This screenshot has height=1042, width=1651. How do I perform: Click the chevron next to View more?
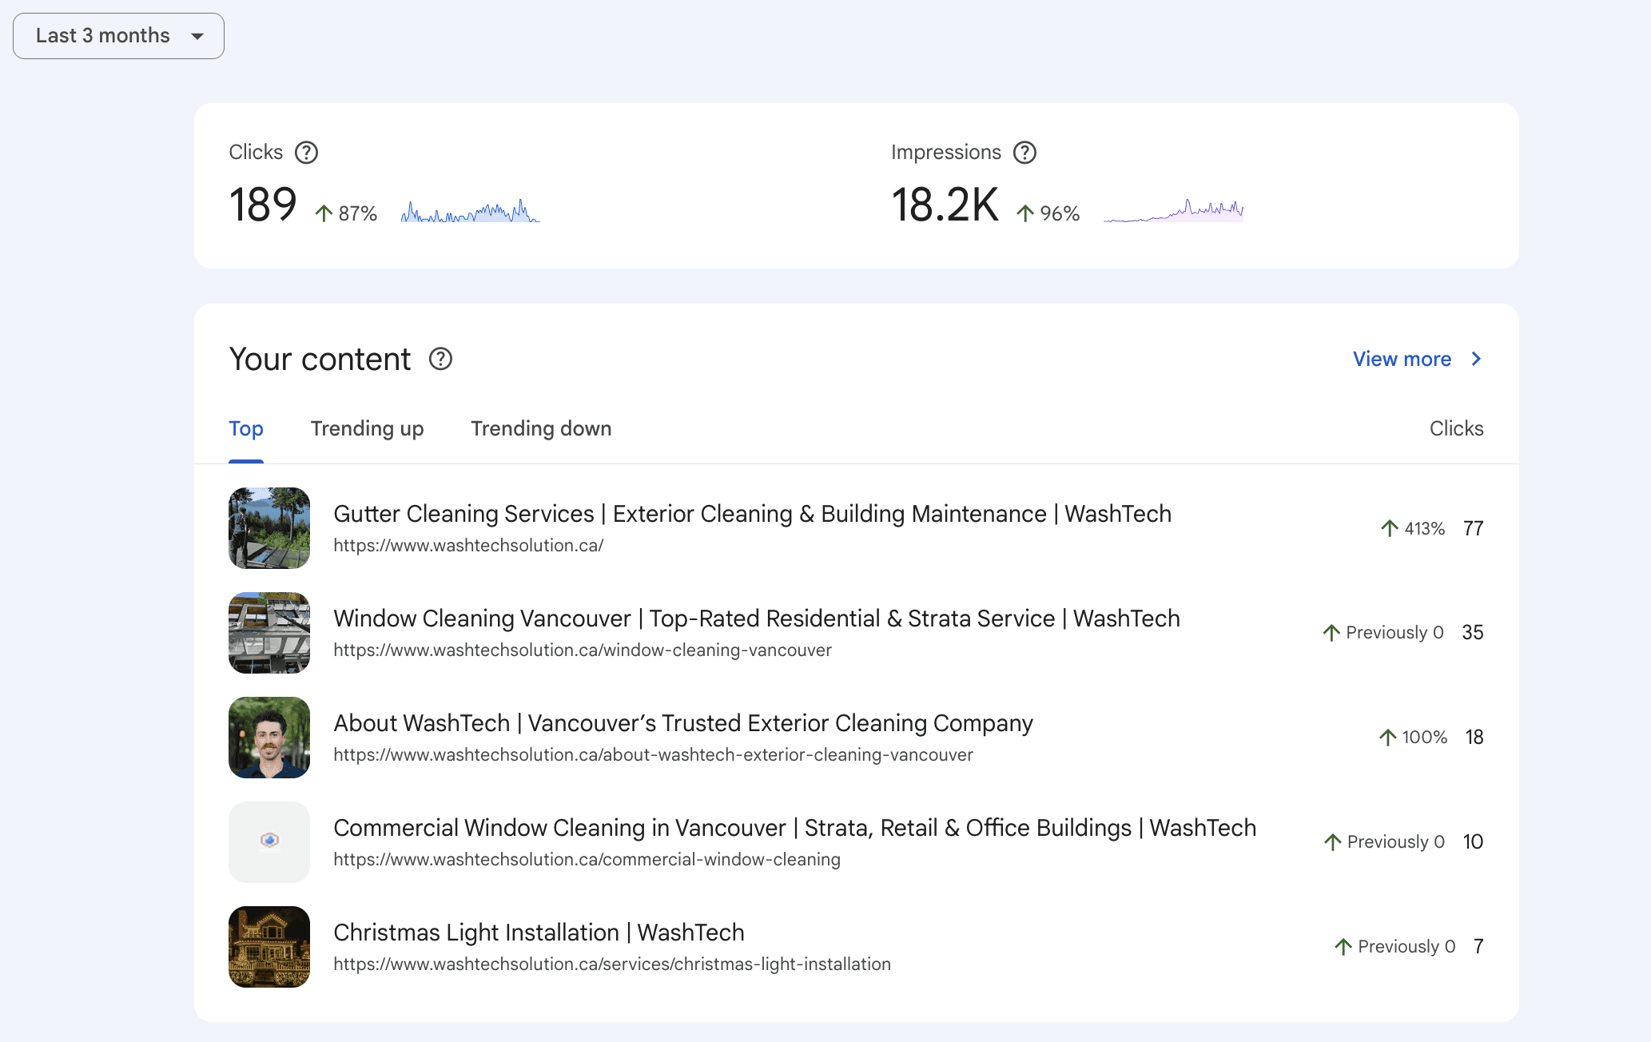tap(1476, 359)
